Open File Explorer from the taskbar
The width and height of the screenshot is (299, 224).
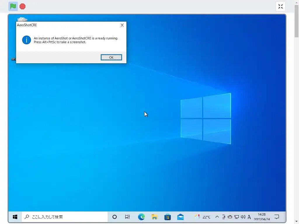[x=154, y=217]
